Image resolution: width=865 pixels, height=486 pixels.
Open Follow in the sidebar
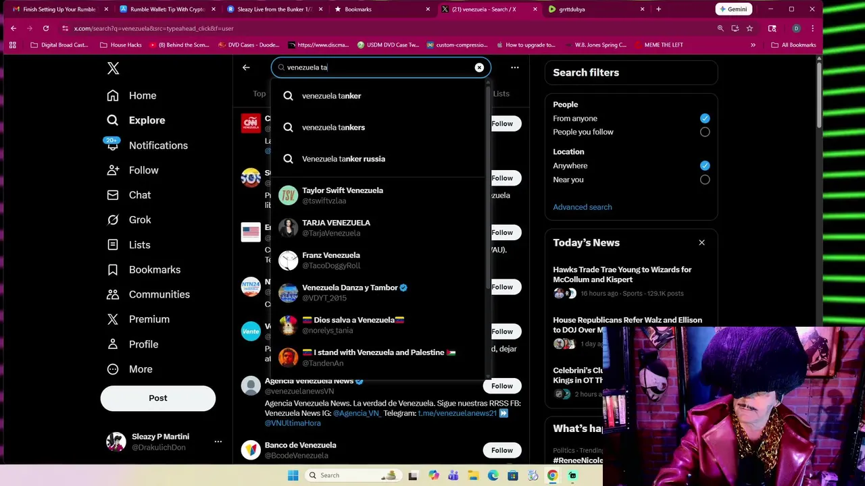(132, 170)
